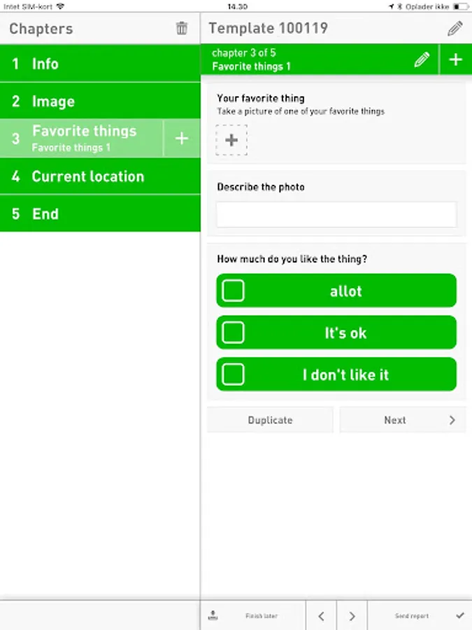Image resolution: width=472 pixels, height=630 pixels.
Task: Click the Finish later save icon
Action: (x=213, y=616)
